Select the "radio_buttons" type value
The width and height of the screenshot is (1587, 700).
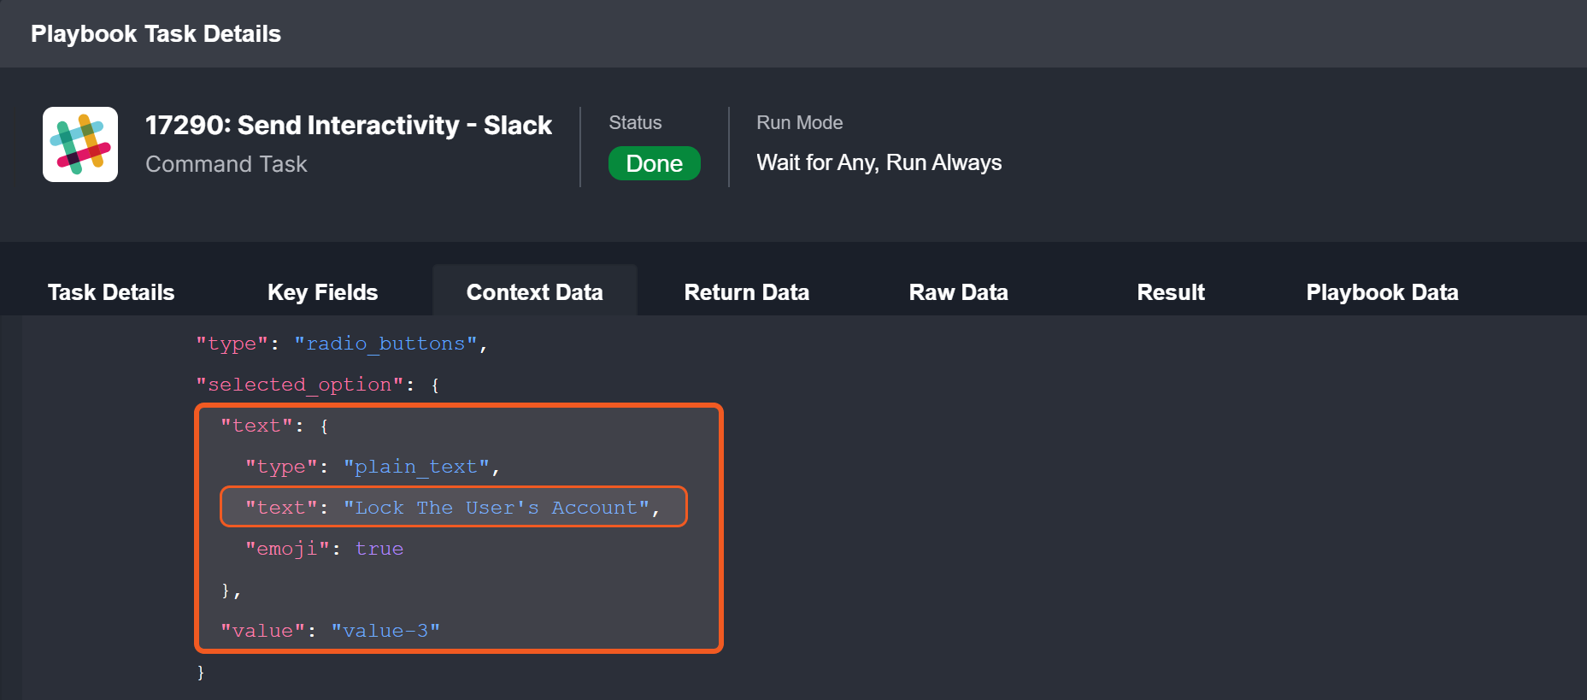coord(385,344)
